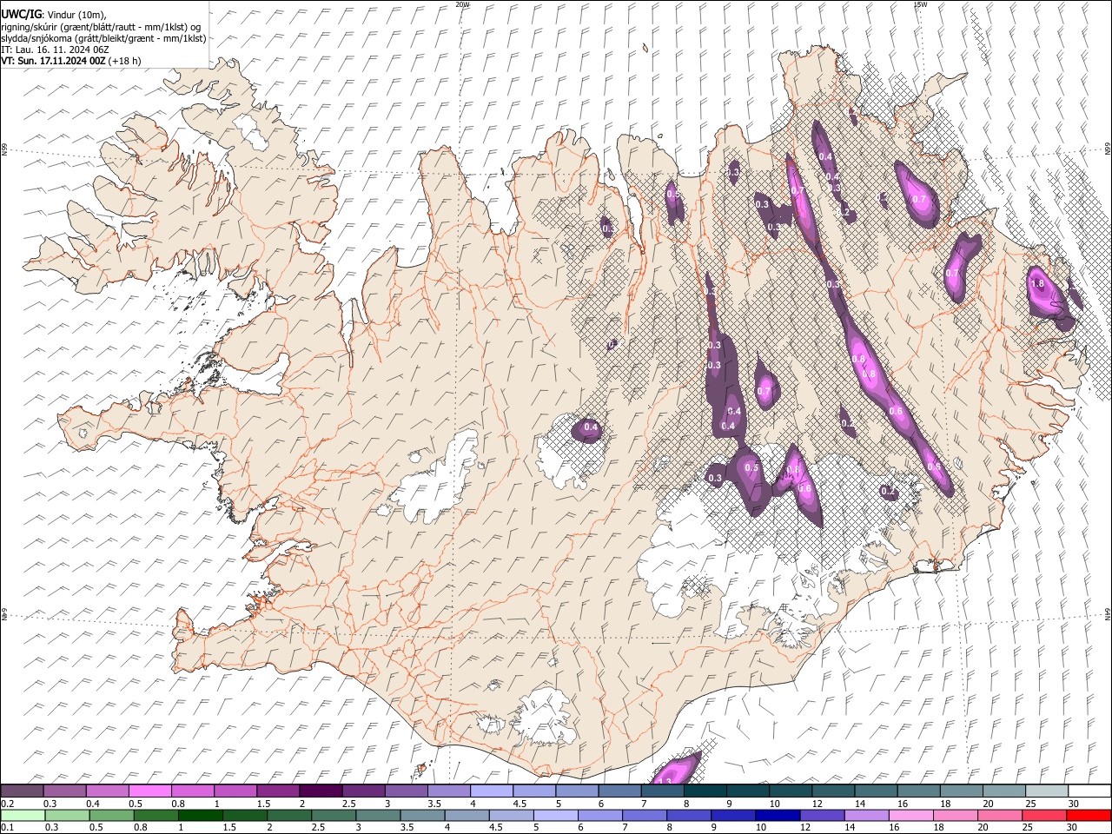
Task: Click the "1.8" snowfall value on the map
Action: pyautogui.click(x=1036, y=283)
